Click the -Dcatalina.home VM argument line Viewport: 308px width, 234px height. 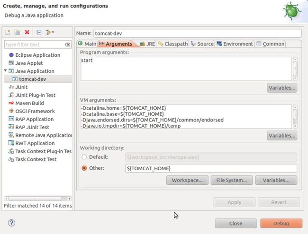[x=124, y=108]
